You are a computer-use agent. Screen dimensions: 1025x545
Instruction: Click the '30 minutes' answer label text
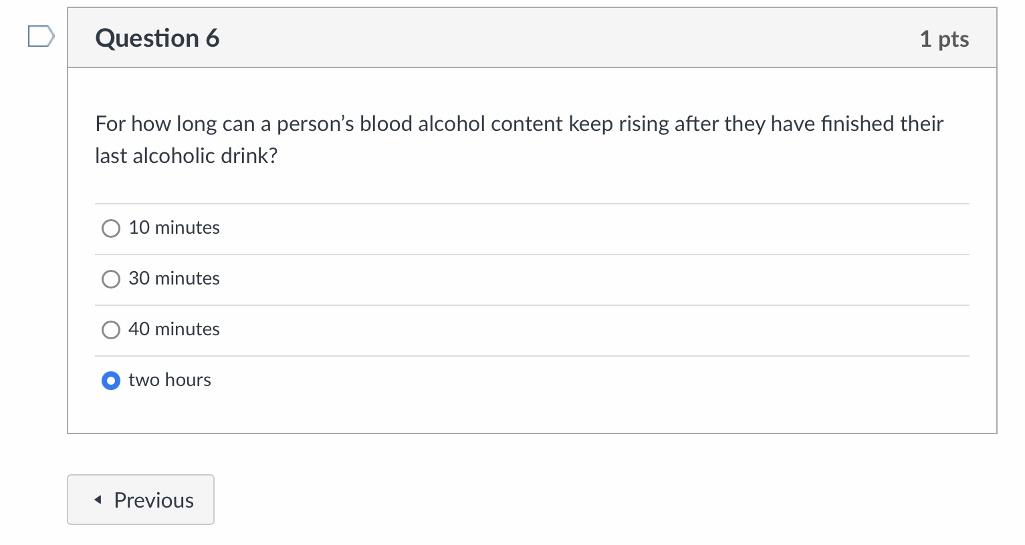click(x=174, y=279)
